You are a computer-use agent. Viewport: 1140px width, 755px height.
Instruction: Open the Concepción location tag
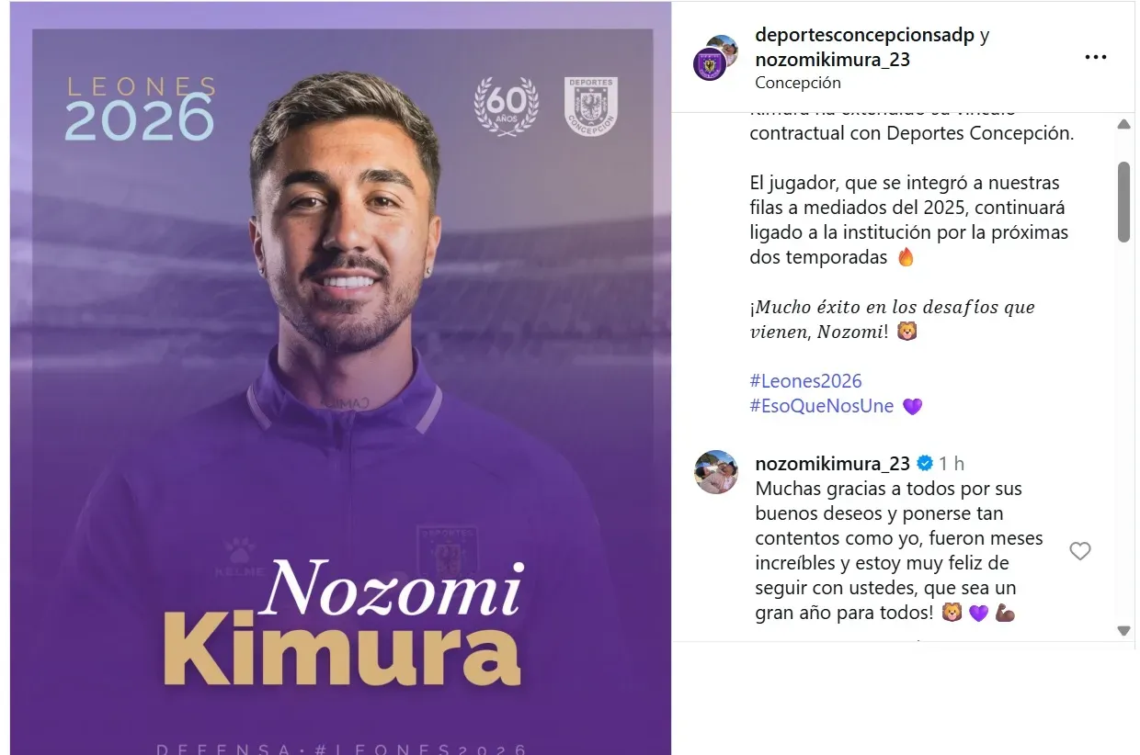(x=797, y=83)
